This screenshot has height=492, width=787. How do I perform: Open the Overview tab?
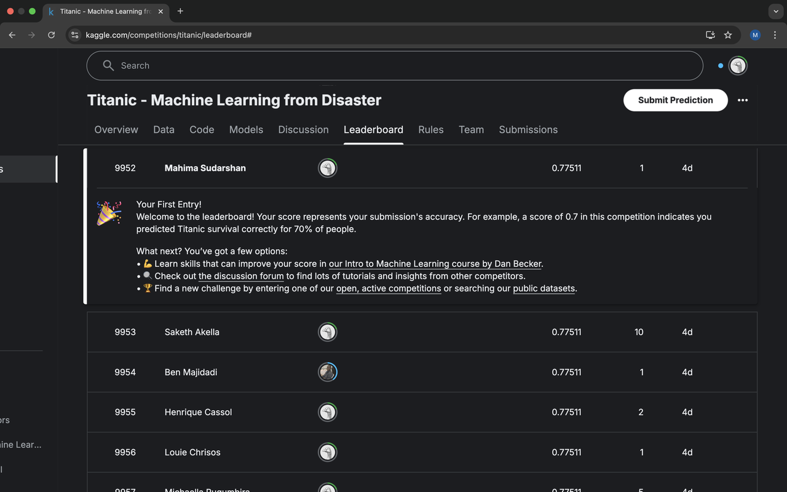click(x=116, y=130)
